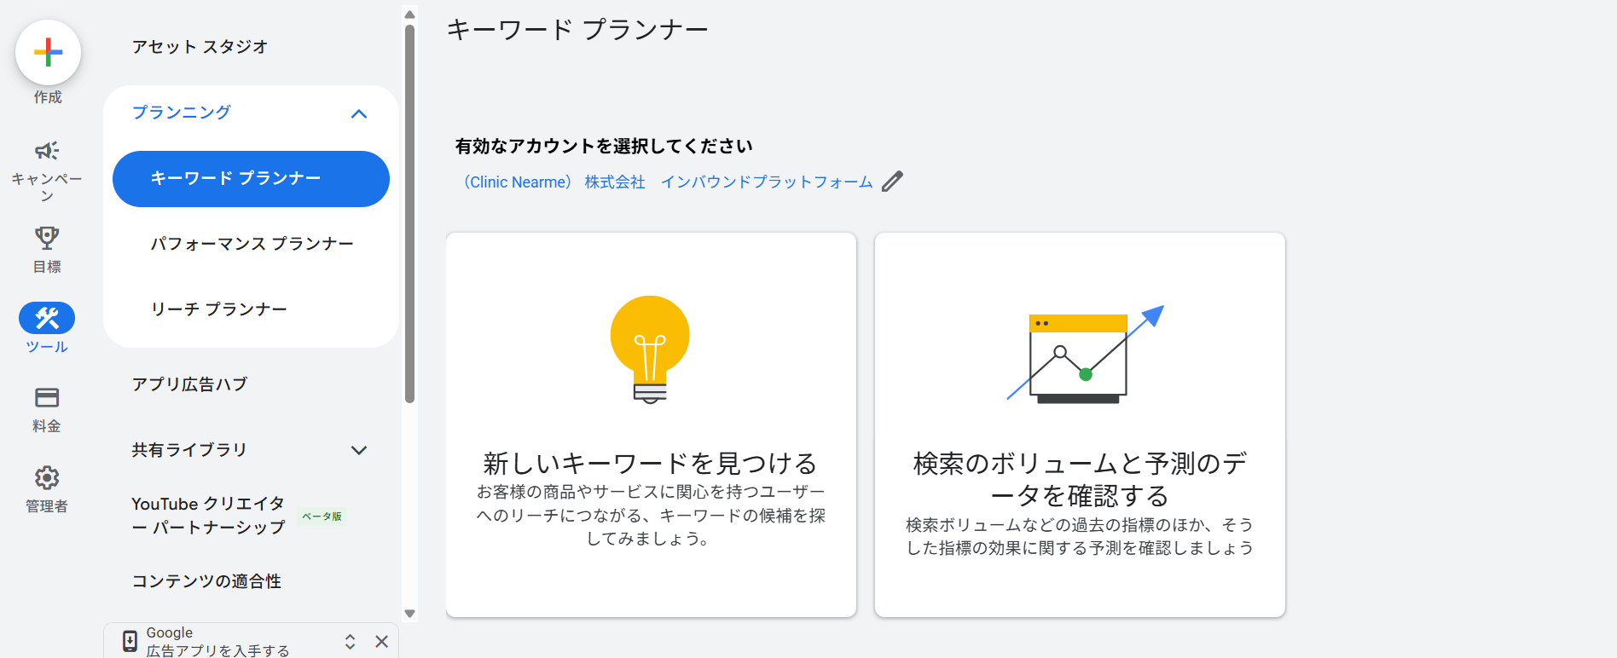Screen dimensions: 1617x658
Task: Click the 管理者 label in left rail
Action: 47,506
